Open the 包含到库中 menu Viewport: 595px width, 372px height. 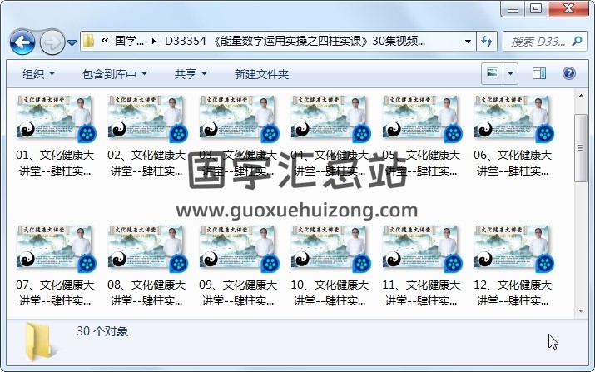coord(115,74)
